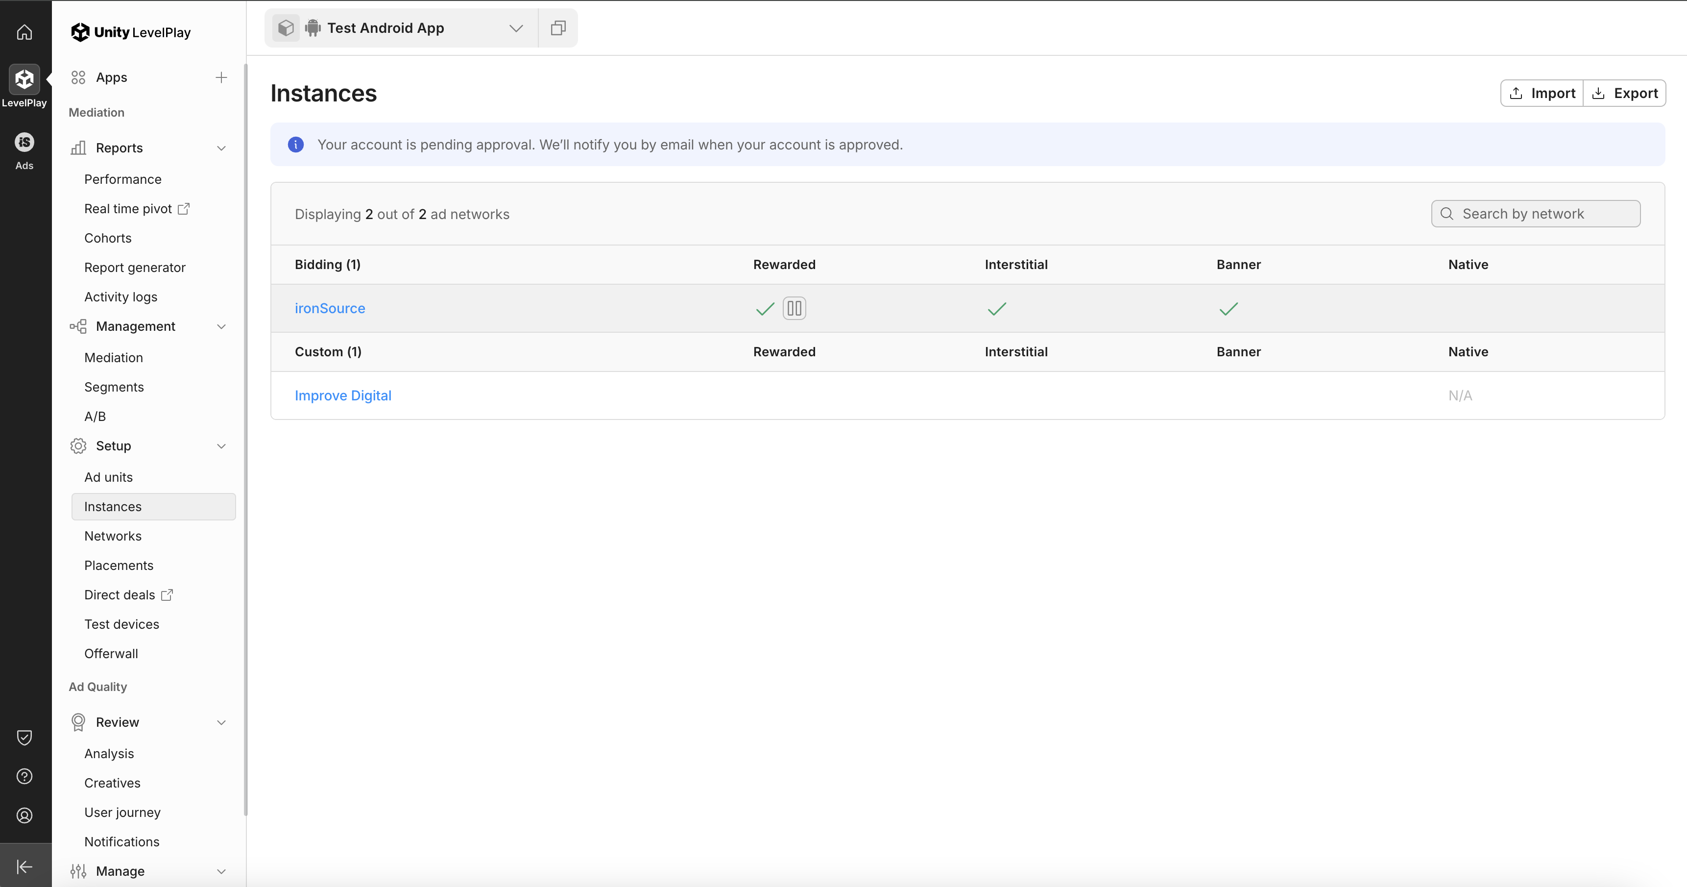
Task: Click the copy icon beside app selector
Action: (558, 28)
